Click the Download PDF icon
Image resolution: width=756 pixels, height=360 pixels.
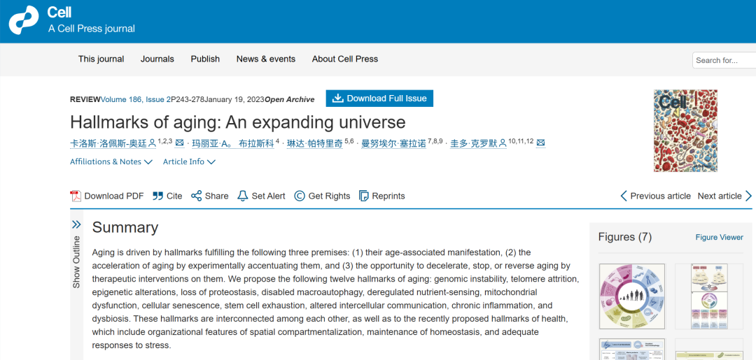76,196
